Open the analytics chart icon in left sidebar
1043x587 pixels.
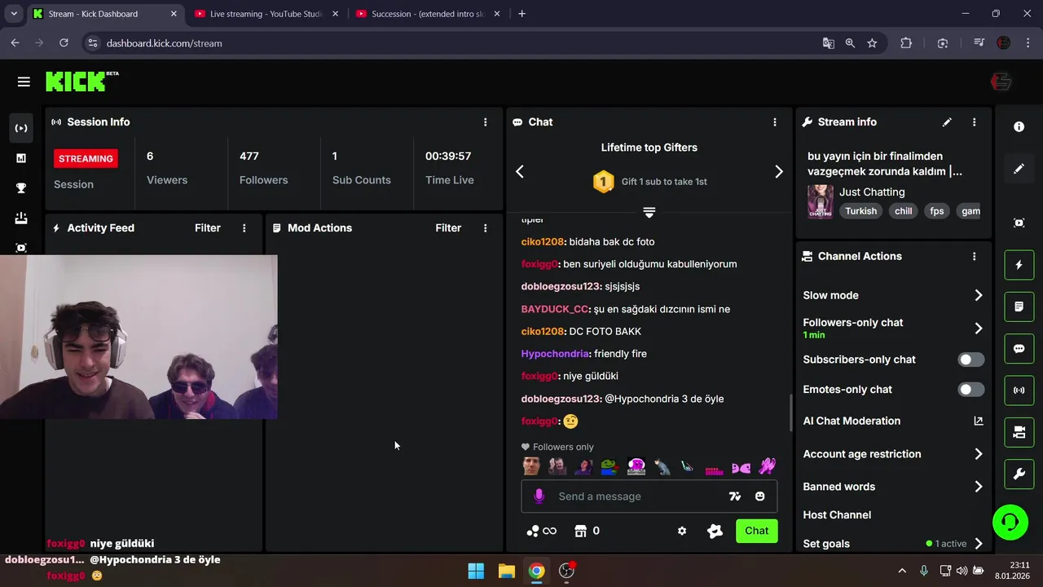click(21, 158)
